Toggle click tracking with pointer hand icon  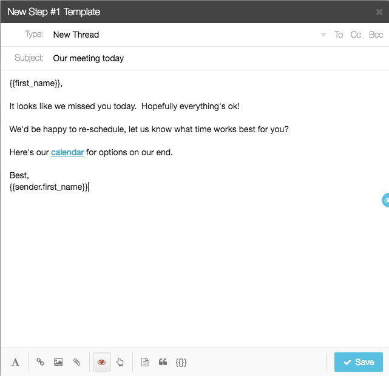tap(120, 362)
